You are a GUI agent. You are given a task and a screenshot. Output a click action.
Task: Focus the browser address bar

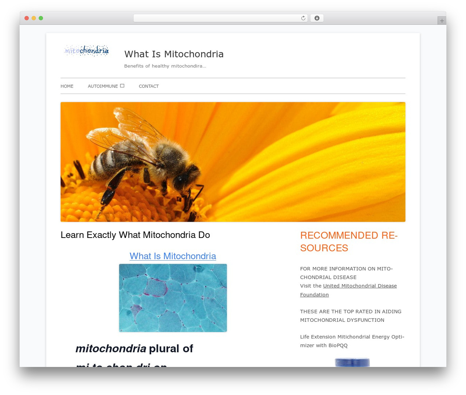coord(221,18)
